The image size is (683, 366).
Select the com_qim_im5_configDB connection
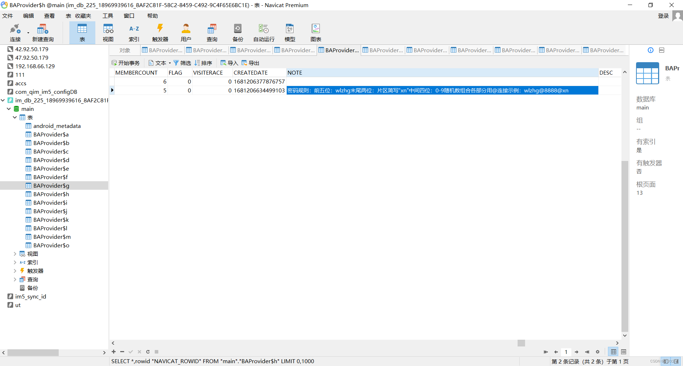(46, 92)
